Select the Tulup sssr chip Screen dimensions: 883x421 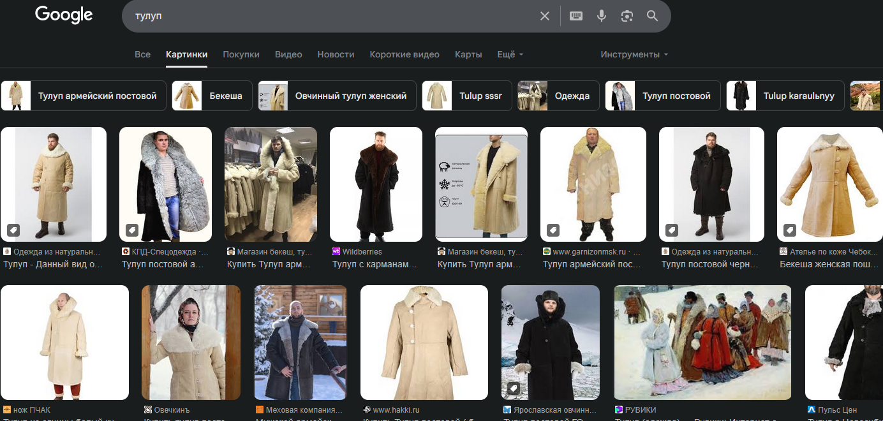pyautogui.click(x=467, y=96)
